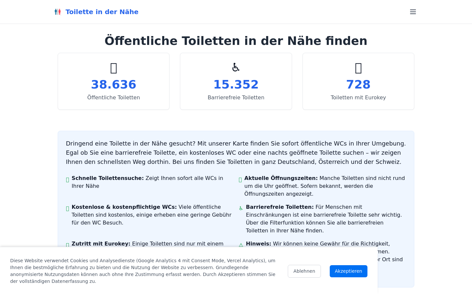
Task: Select the Toiletten mit Eurokey statistics card
Action: pyautogui.click(x=358, y=81)
